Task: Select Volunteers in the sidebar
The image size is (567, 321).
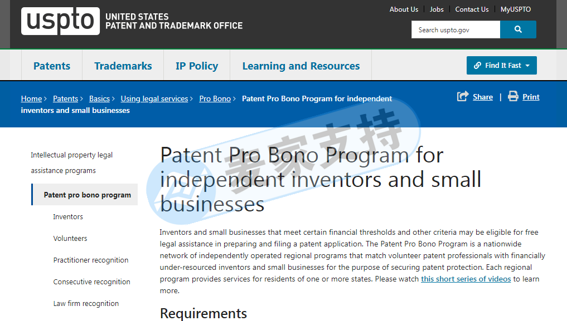Action: pos(70,239)
